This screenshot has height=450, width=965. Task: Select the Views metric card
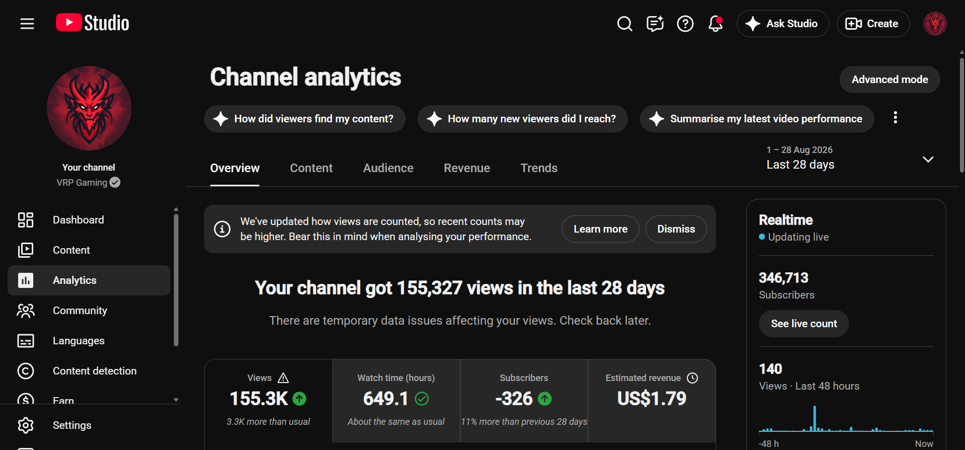[x=268, y=401]
